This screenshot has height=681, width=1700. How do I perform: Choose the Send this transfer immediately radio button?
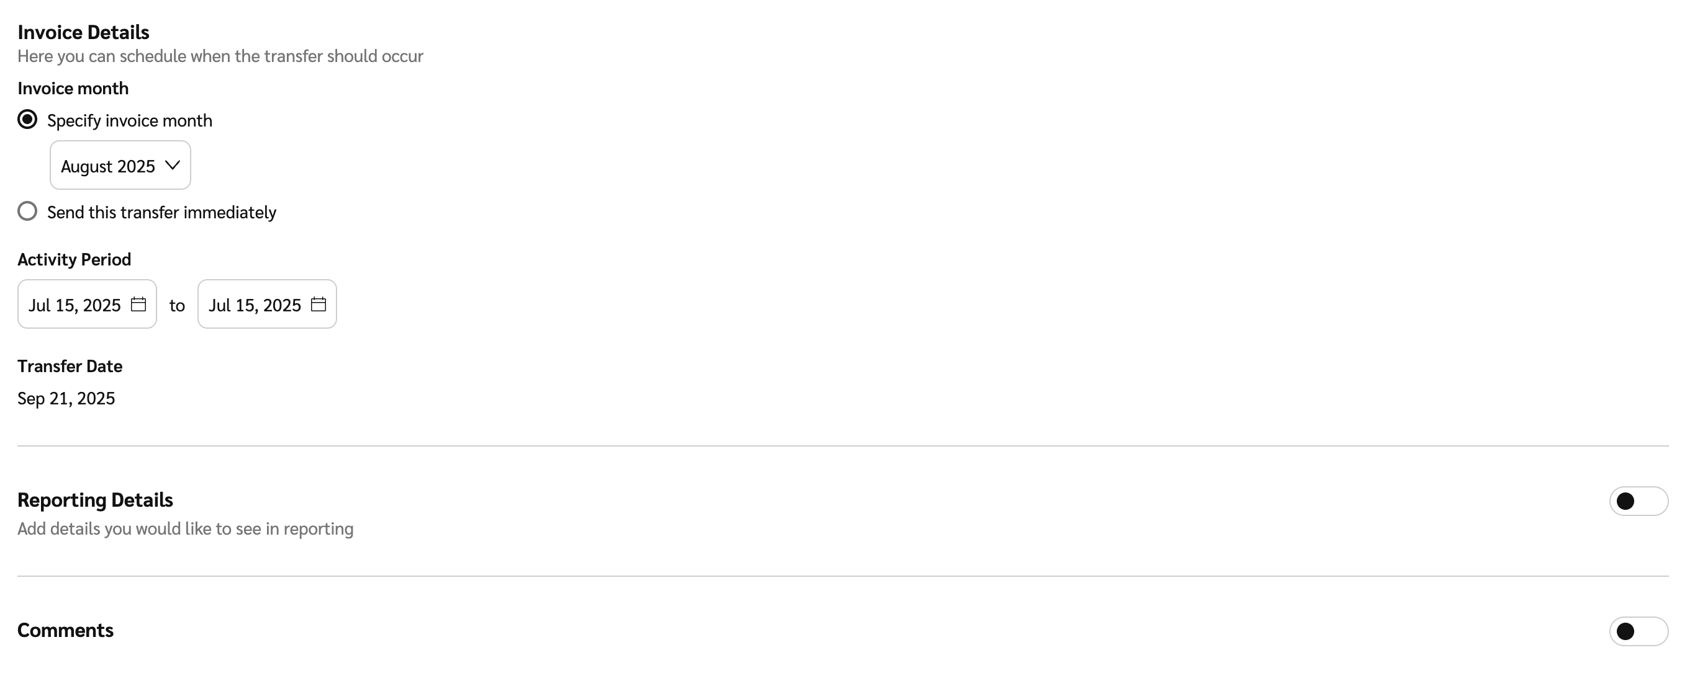tap(27, 211)
